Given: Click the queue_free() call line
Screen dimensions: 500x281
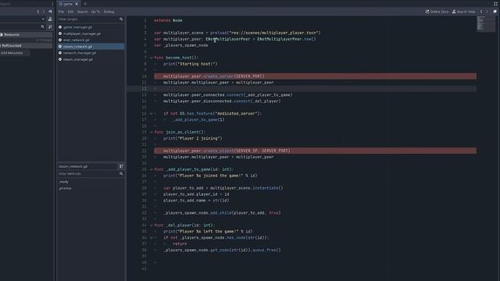Looking at the screenshot, I should click(222, 250).
